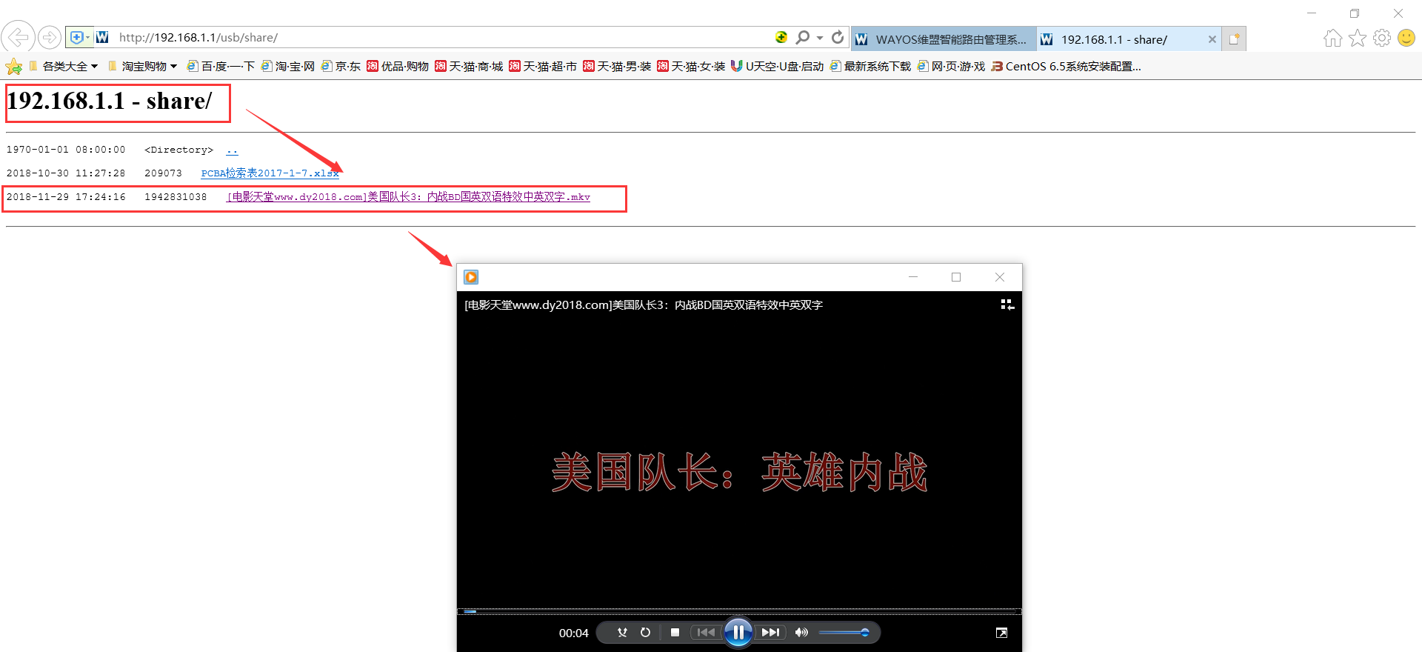Click the file size text 1942831038
The height and width of the screenshot is (652, 1422).
coord(176,197)
